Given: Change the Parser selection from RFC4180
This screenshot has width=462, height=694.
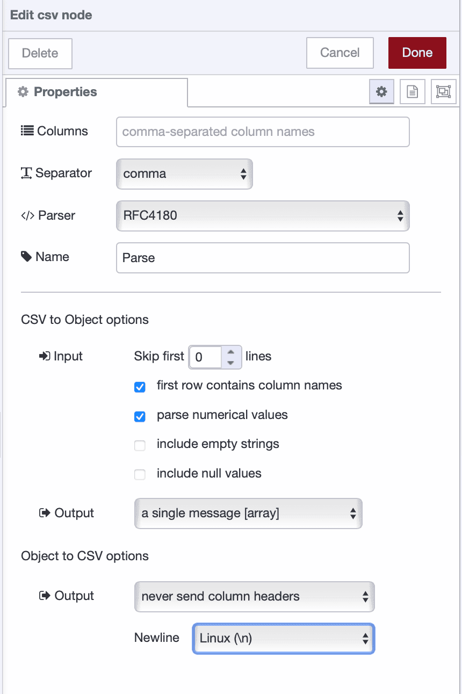Looking at the screenshot, I should click(263, 216).
